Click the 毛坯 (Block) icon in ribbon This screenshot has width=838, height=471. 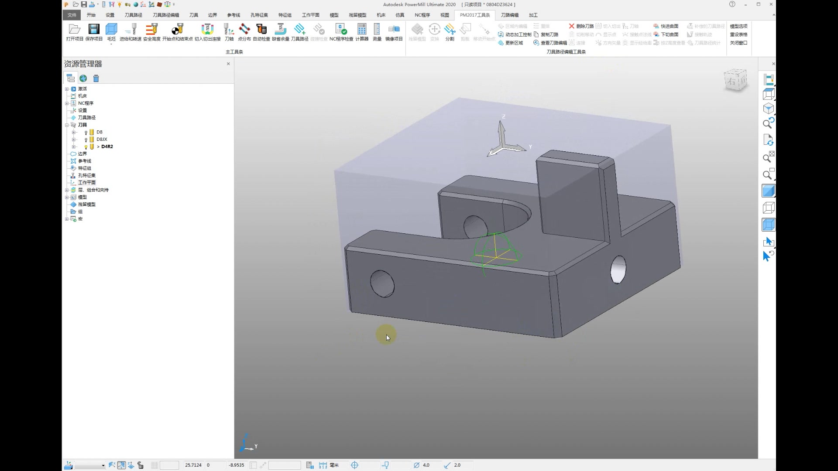[112, 32]
